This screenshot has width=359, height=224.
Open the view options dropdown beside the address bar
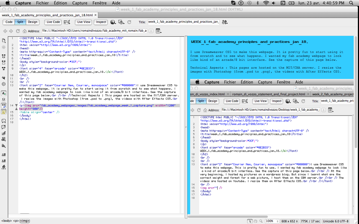[x=158, y=31]
